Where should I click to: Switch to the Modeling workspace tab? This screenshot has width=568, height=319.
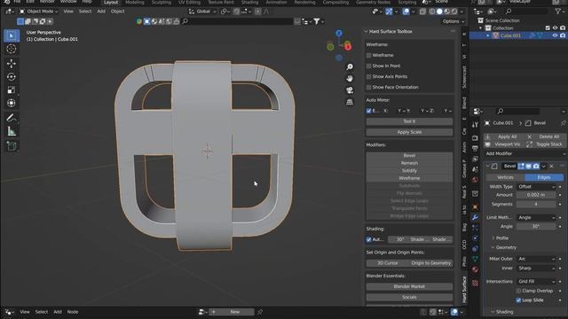134,2
